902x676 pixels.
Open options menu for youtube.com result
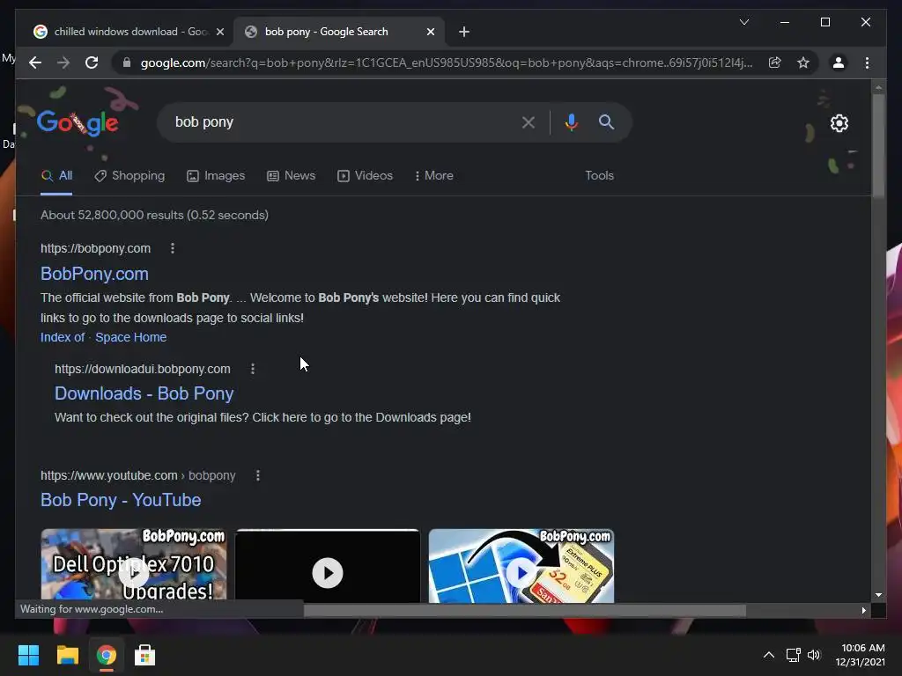pos(258,475)
